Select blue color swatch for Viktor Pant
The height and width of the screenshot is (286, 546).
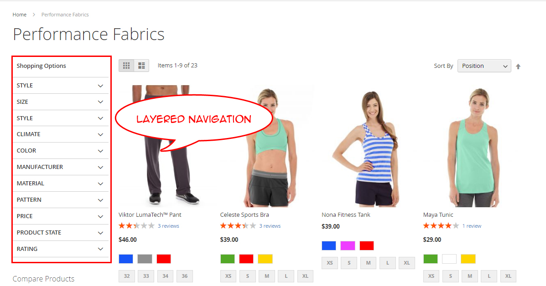click(x=126, y=259)
